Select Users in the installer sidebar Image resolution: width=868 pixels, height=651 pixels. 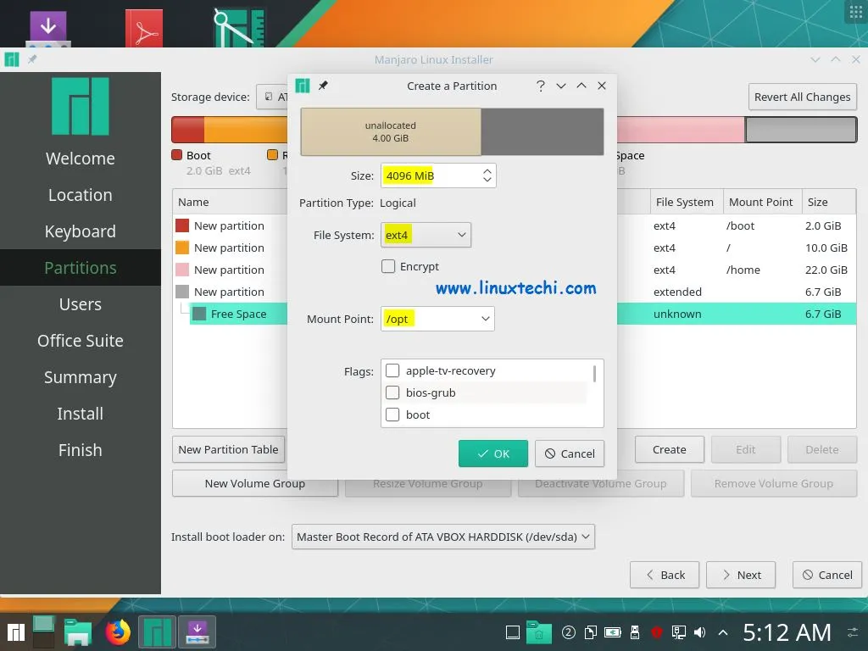[x=80, y=303]
